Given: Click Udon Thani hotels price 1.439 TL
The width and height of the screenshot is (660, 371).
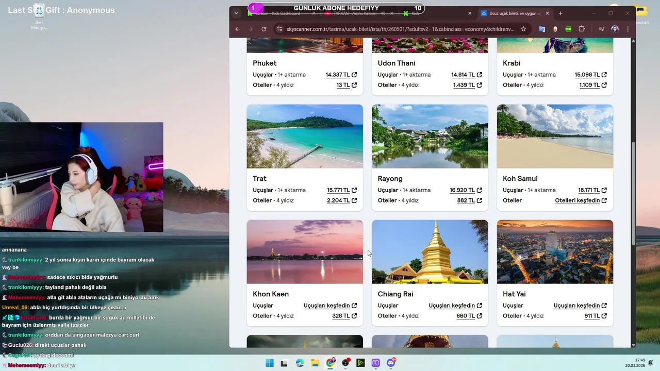Looking at the screenshot, I should click(464, 85).
